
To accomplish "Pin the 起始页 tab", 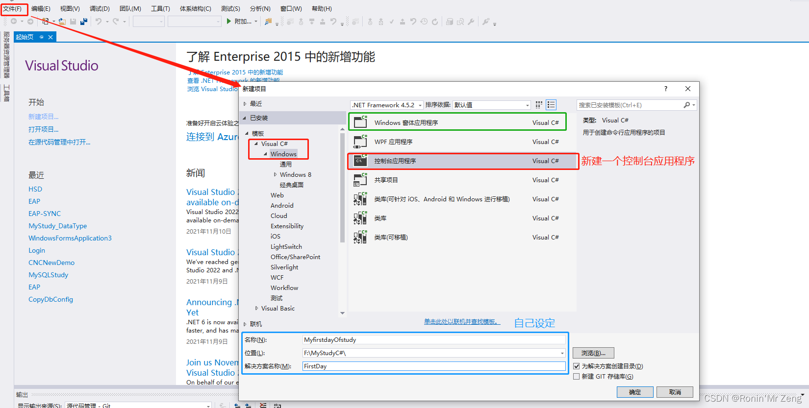I will click(x=41, y=37).
